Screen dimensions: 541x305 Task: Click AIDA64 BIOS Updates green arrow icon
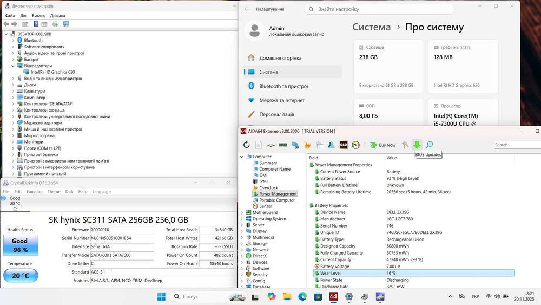click(x=417, y=145)
